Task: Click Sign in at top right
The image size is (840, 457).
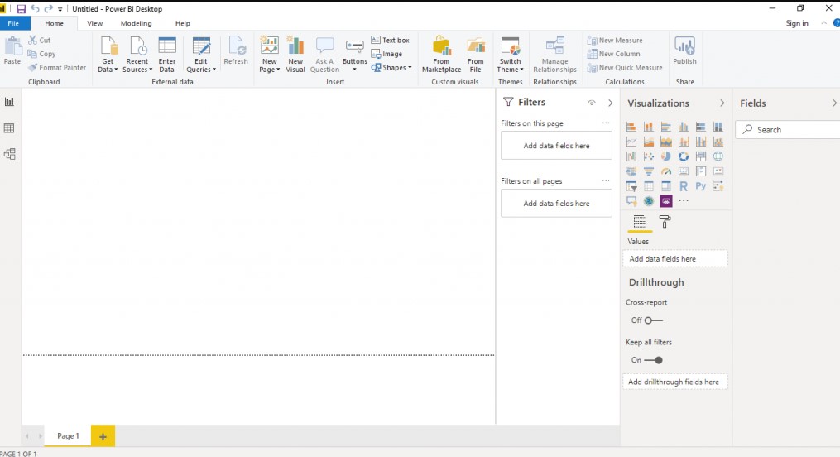Action: point(796,24)
